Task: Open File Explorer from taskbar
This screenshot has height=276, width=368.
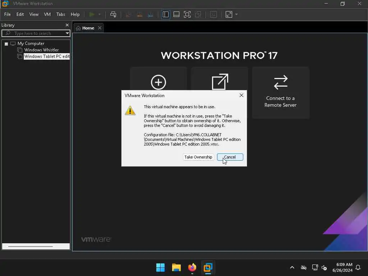Action: (176, 267)
